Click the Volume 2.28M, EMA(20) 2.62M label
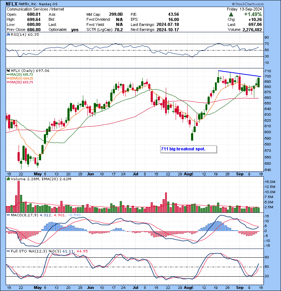Image resolution: width=281 pixels, height=291 pixels. (x=41, y=179)
